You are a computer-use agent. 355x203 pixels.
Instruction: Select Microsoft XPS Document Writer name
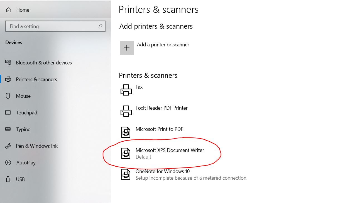click(170, 150)
